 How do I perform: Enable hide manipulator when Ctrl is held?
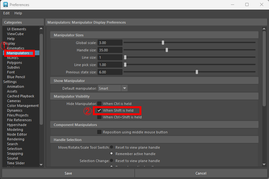99,104
